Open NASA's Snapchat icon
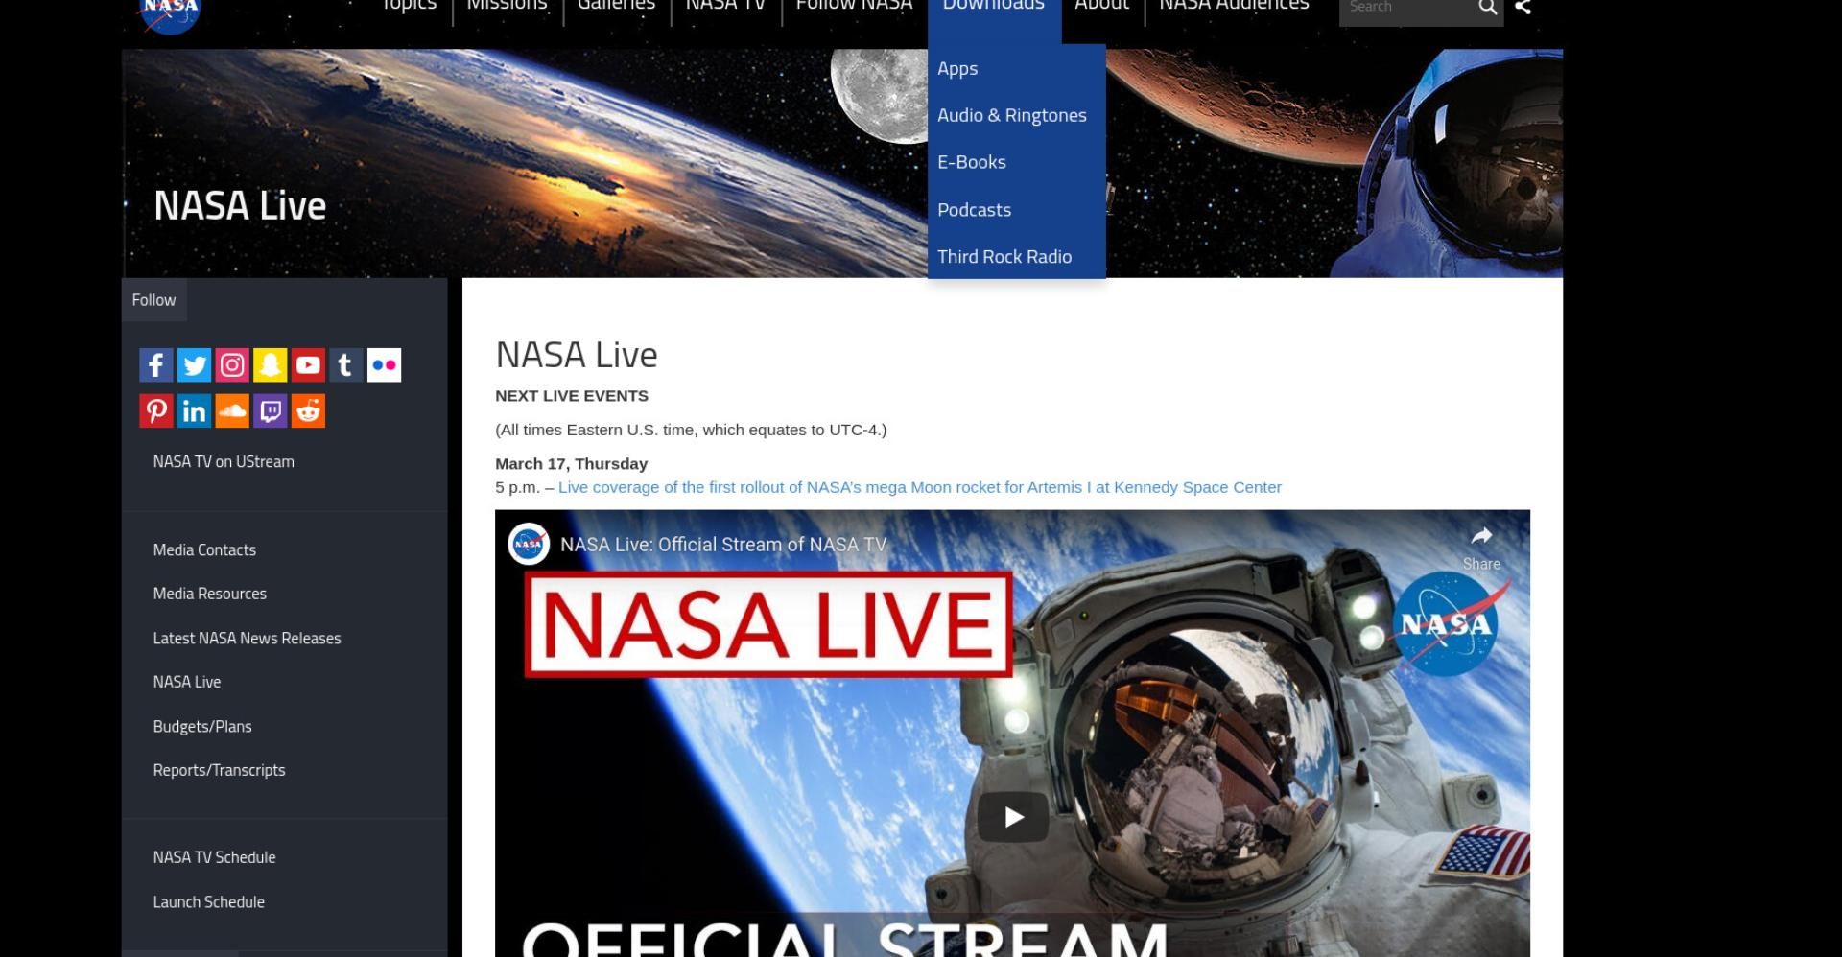 (270, 365)
